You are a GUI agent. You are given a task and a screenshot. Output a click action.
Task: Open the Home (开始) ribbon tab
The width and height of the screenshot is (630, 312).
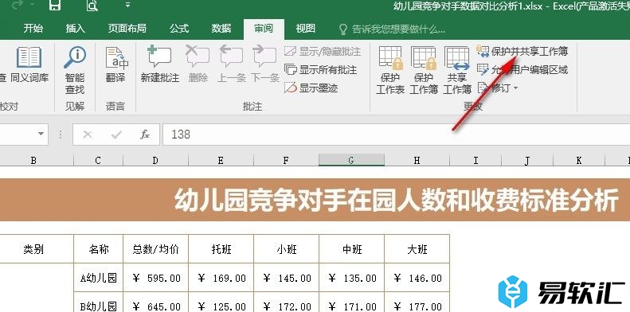pos(33,29)
